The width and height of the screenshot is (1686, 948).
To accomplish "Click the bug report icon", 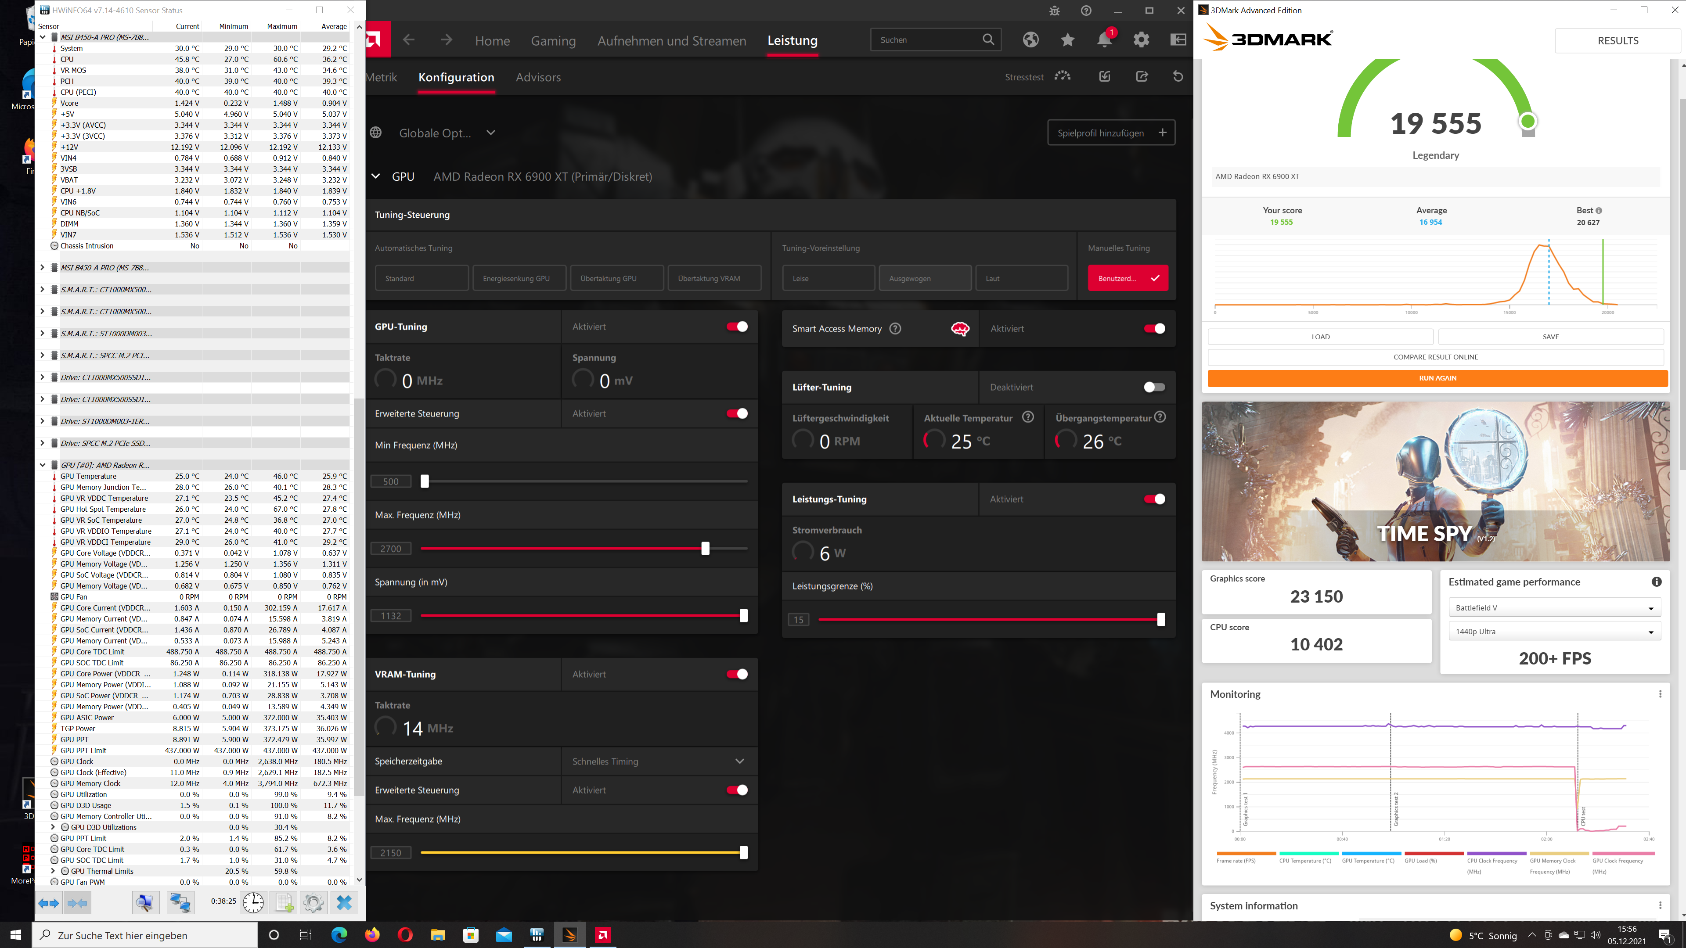I will pyautogui.click(x=1054, y=11).
